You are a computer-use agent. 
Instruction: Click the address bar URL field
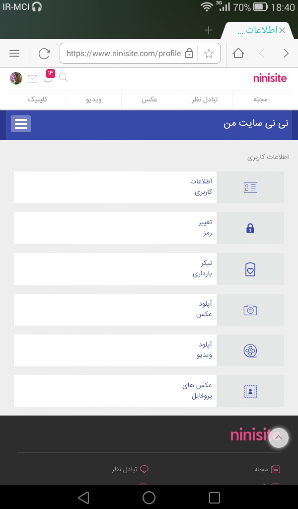[123, 53]
